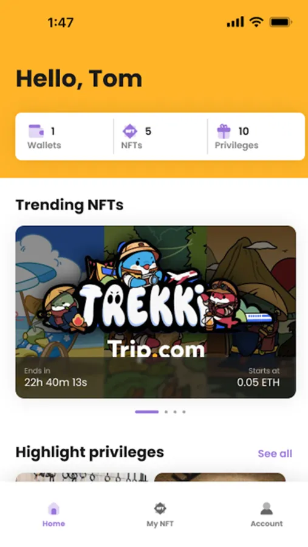Open the Home tab label

coord(53,524)
